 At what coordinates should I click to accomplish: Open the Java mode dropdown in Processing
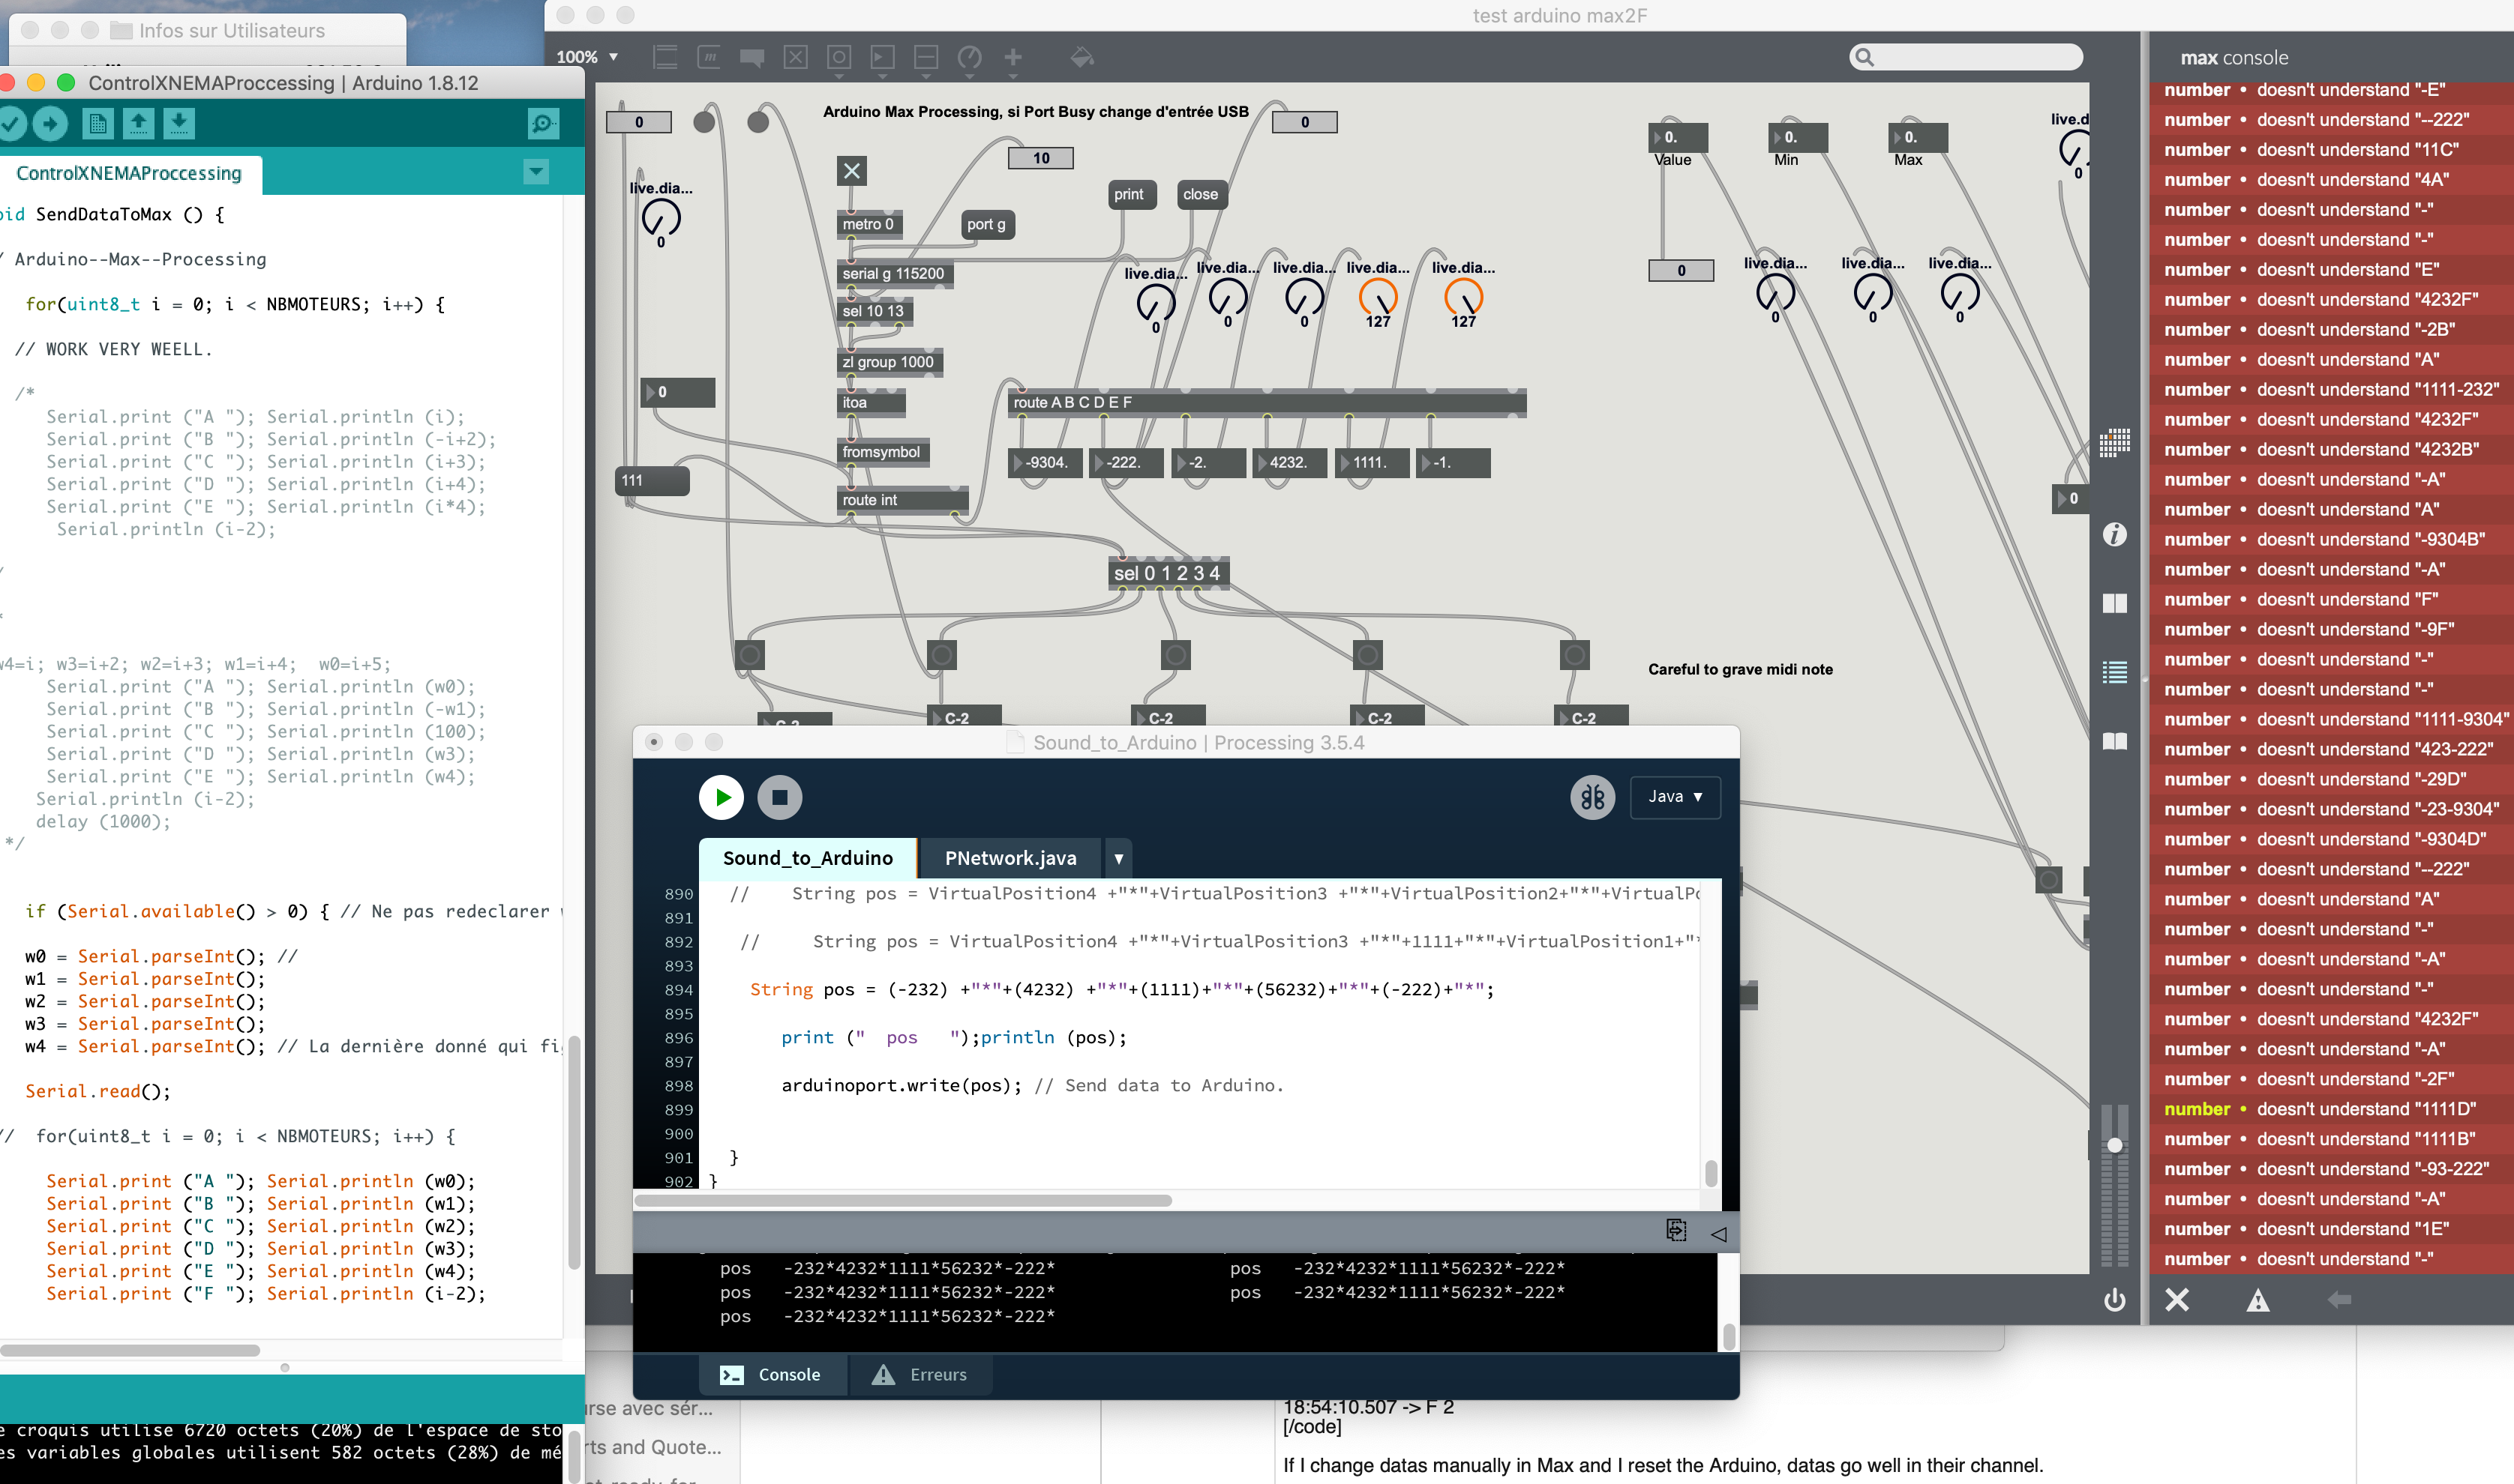point(1675,797)
